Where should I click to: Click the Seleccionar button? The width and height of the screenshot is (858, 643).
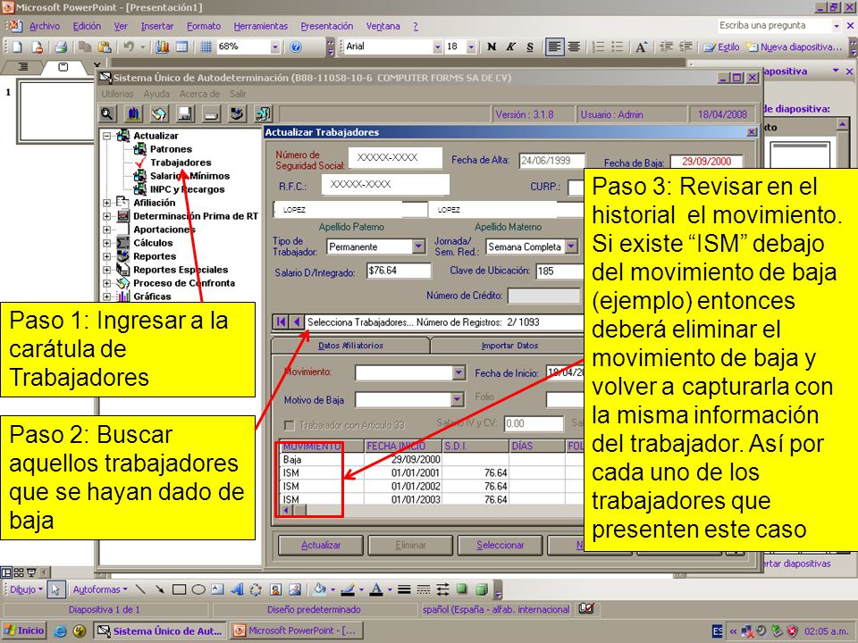tap(500, 545)
